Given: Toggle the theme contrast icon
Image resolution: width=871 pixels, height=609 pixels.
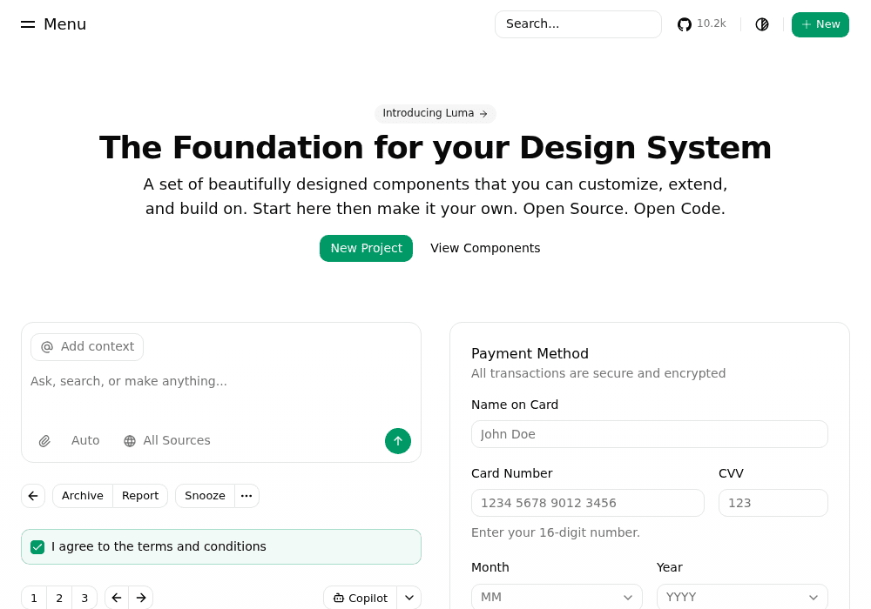Looking at the screenshot, I should (x=762, y=24).
